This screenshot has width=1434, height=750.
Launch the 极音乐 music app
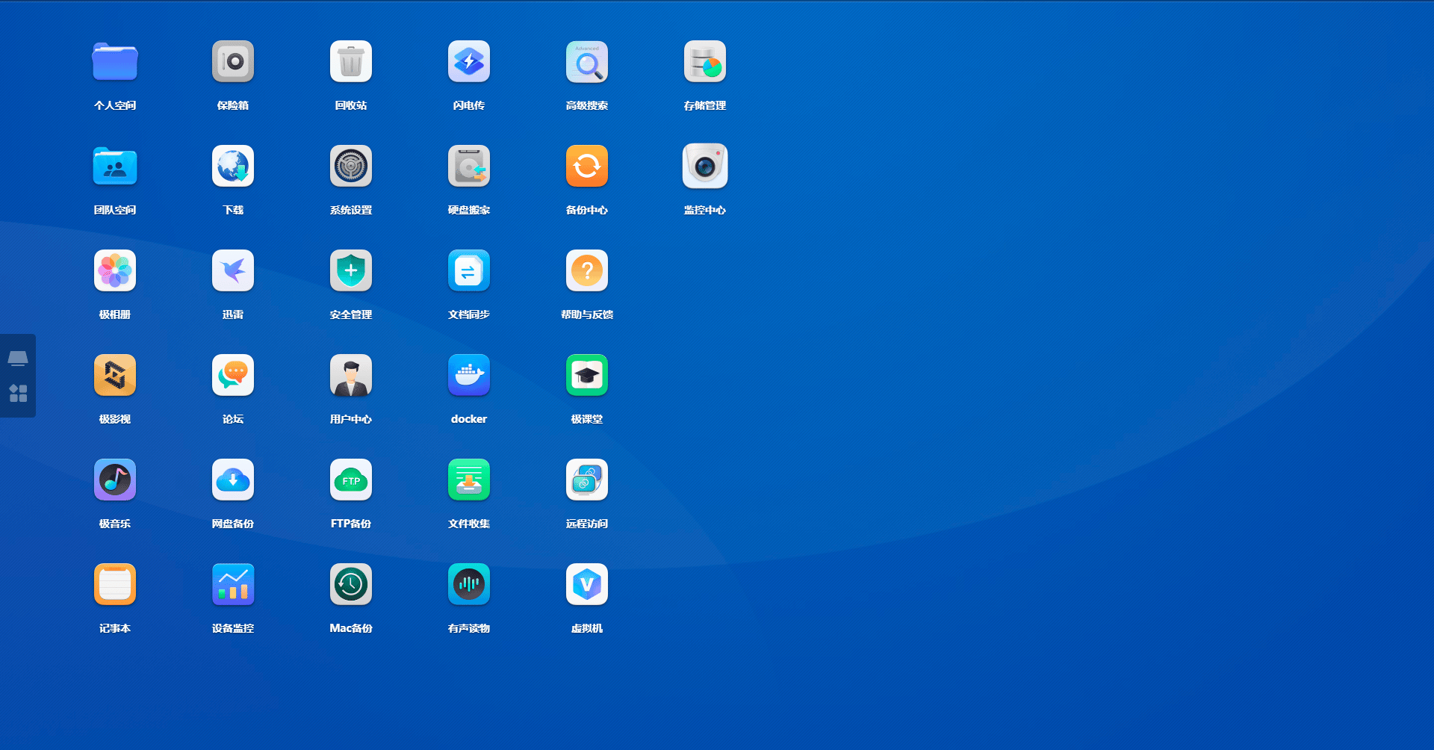(x=115, y=480)
